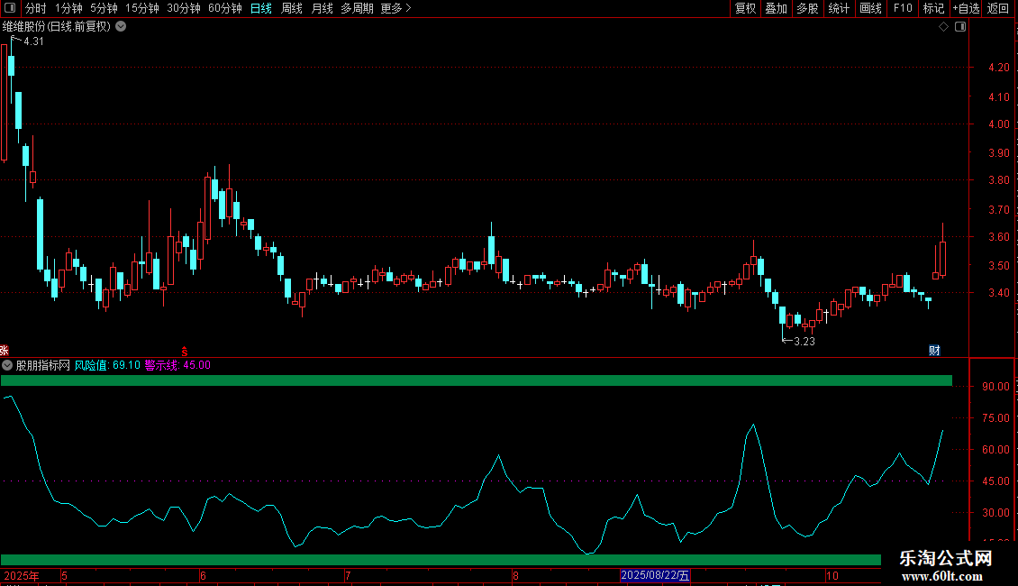Expand the 更多 periods menu
This screenshot has height=586, width=1018.
point(395,8)
